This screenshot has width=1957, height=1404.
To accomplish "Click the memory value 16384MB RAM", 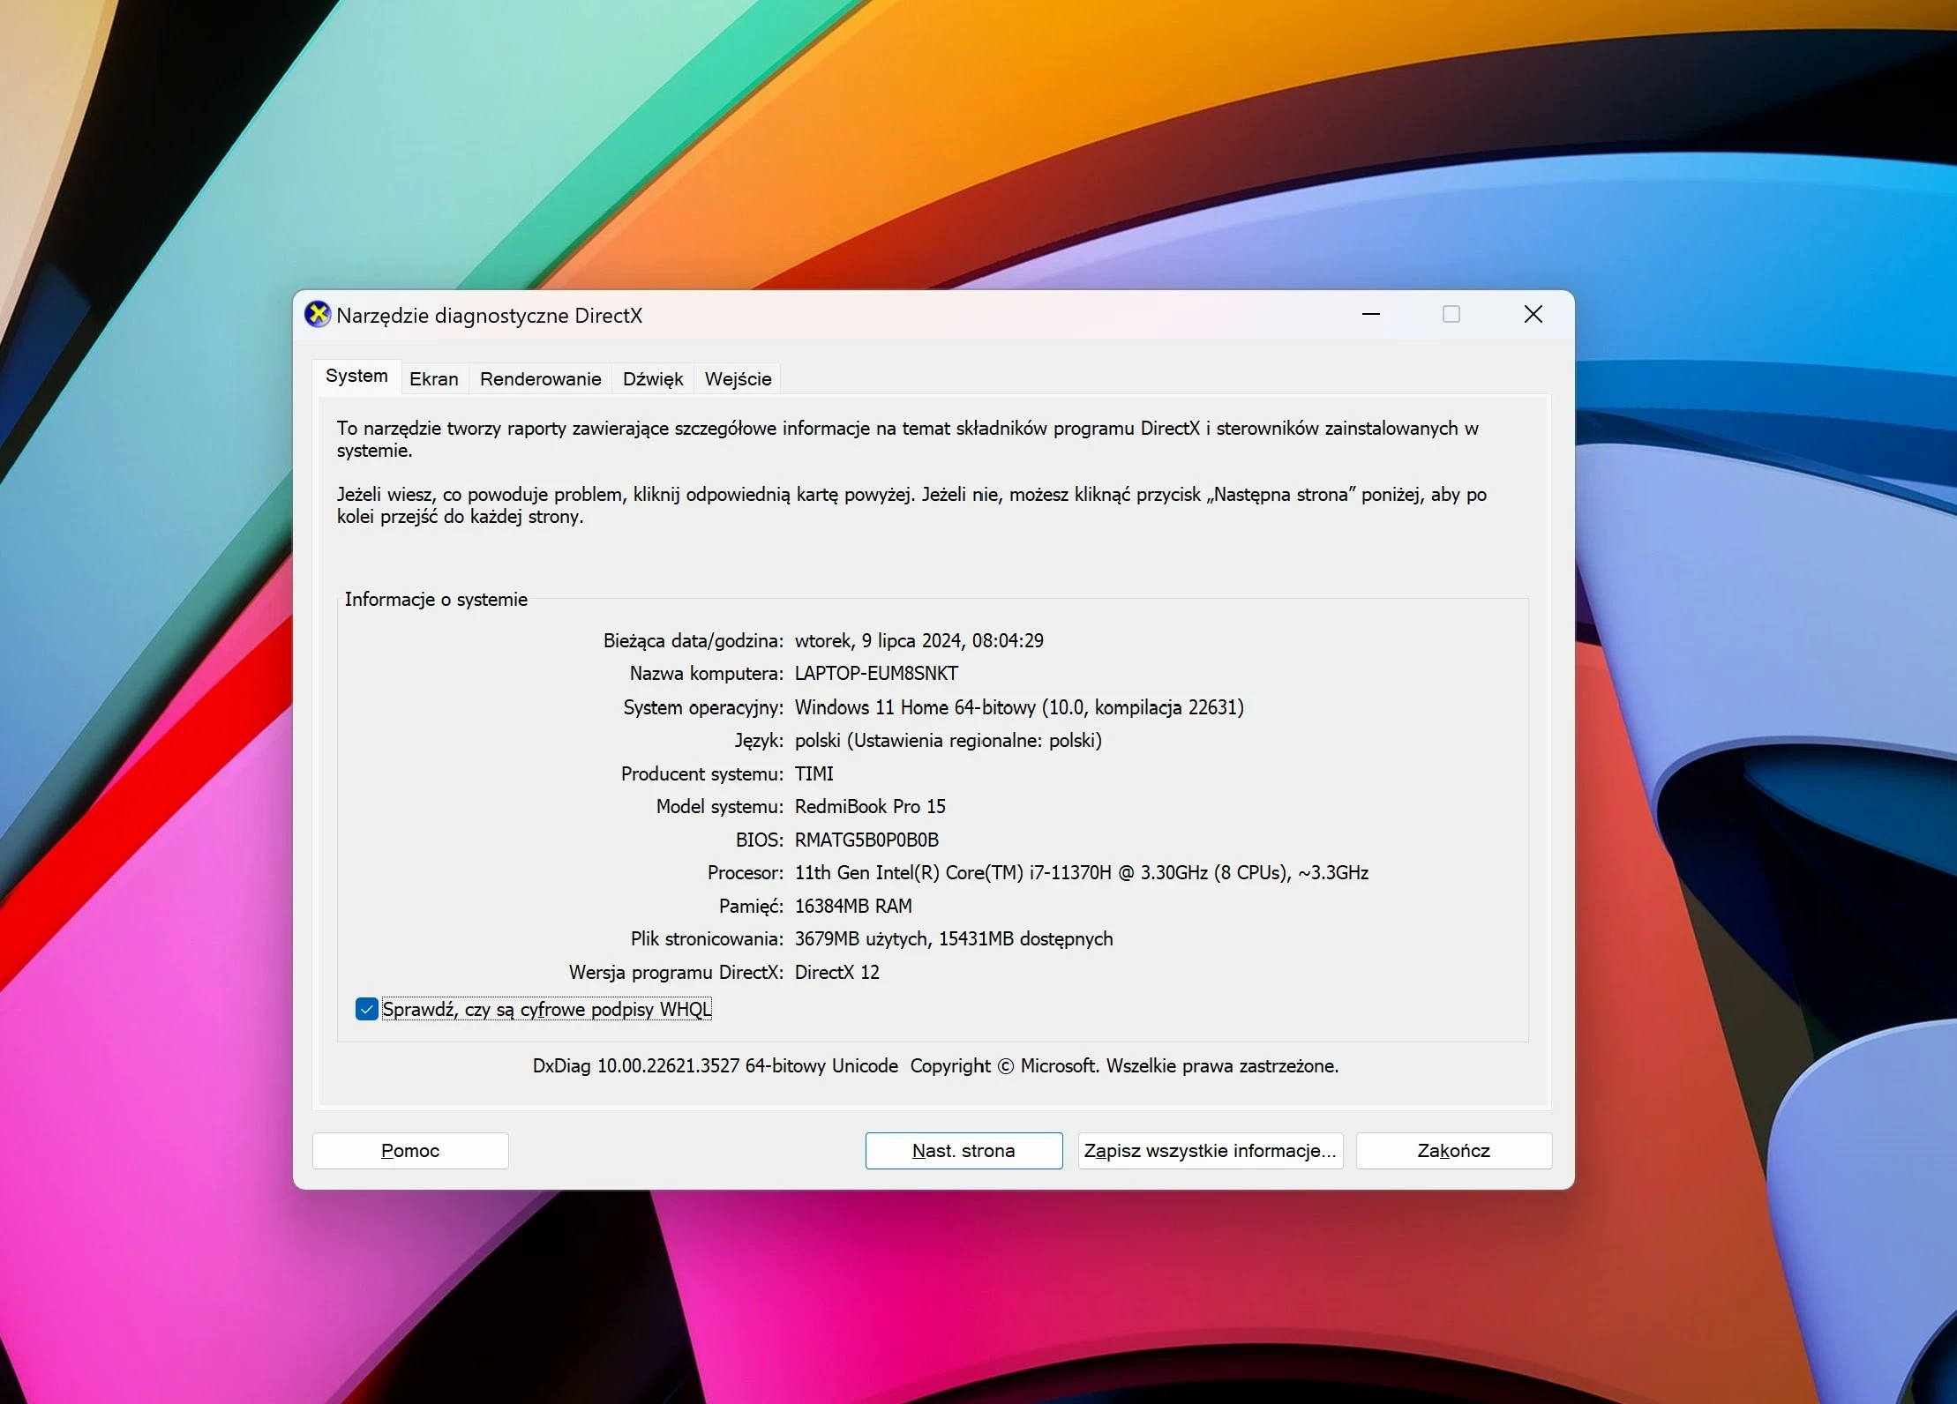I will 853,906.
